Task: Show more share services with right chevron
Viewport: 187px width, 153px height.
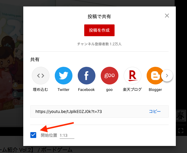Action: point(167,76)
